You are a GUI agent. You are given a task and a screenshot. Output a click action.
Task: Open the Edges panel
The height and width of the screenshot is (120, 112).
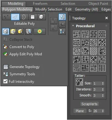click(x=106, y=9)
